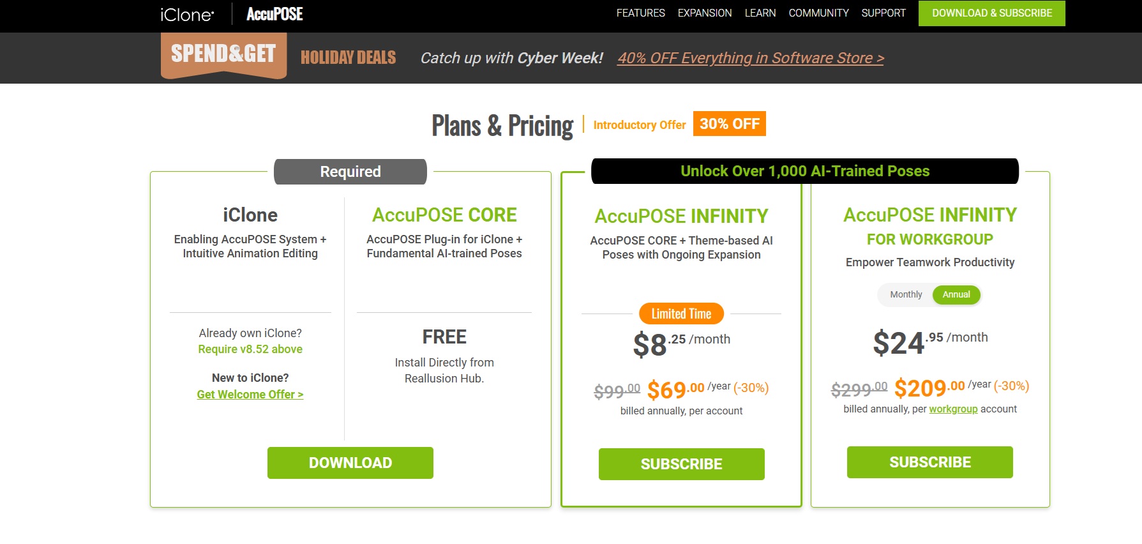
Task: Open the 40% OFF Software Store link
Action: click(749, 57)
